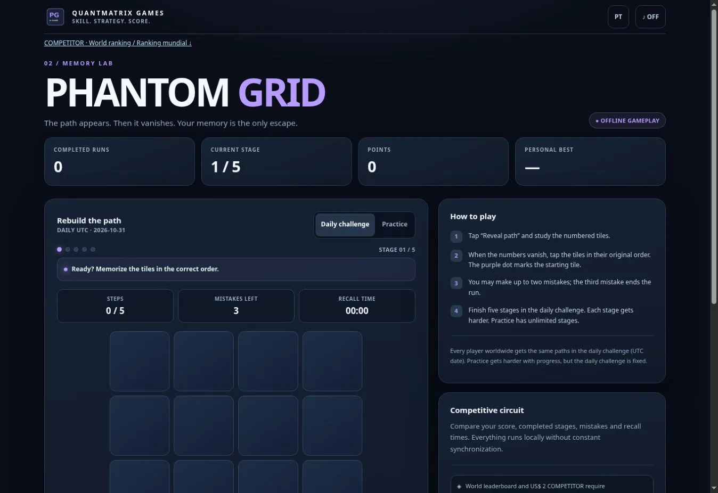The image size is (718, 493).
Task: Click the PG QuantMatrix Games logo
Action: (55, 17)
